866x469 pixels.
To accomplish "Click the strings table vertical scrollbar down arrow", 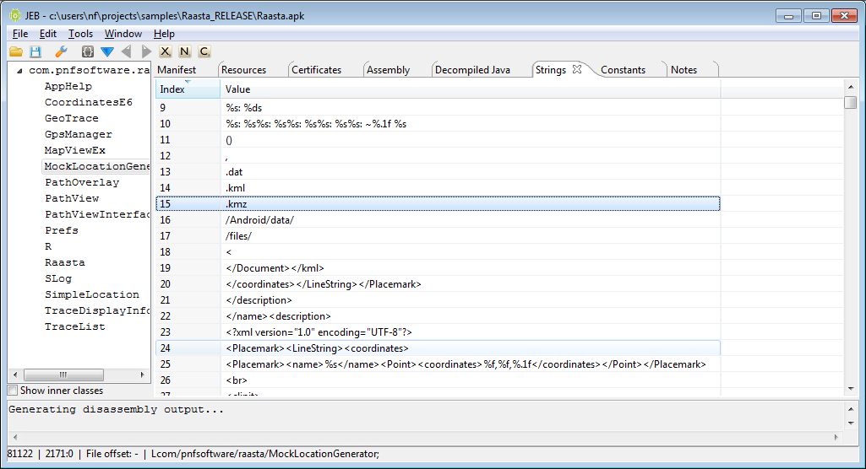I will click(x=850, y=388).
